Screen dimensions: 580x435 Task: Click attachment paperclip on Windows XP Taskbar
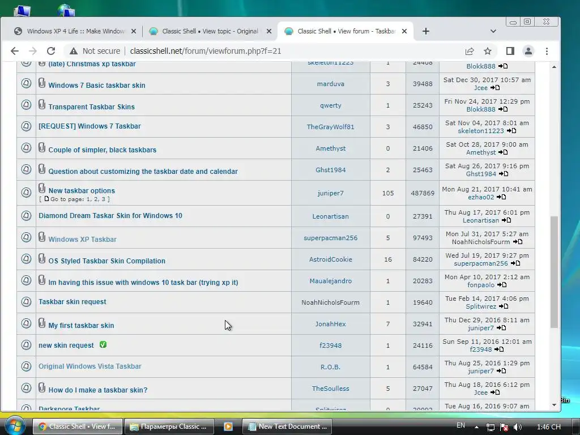[42, 236]
